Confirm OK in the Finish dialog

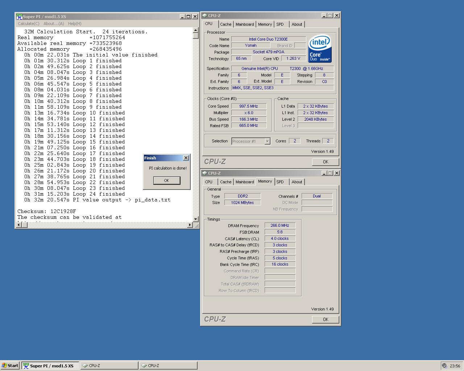[166, 180]
